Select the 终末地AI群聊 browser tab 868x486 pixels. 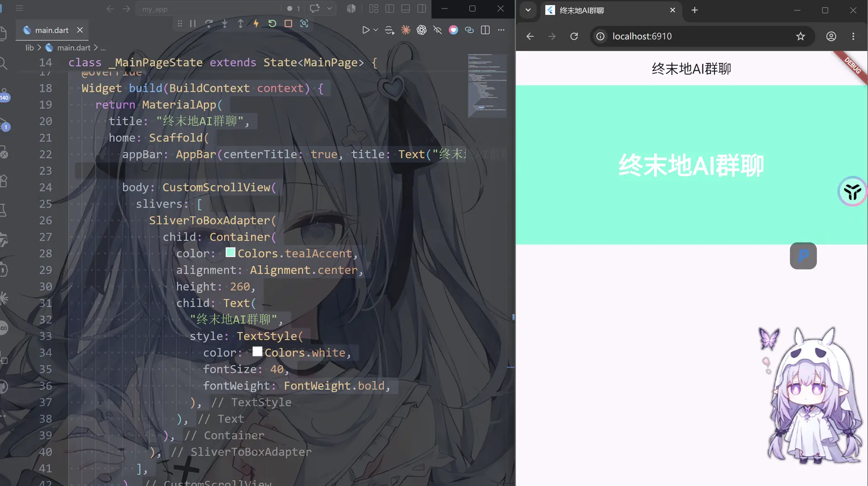[610, 10]
